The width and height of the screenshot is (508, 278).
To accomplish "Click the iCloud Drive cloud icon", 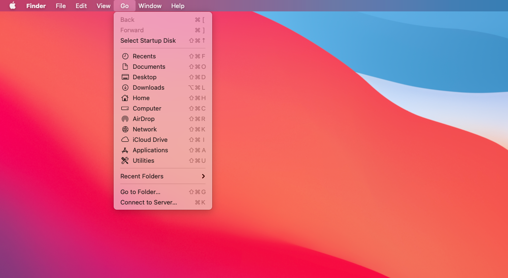I will click(125, 139).
